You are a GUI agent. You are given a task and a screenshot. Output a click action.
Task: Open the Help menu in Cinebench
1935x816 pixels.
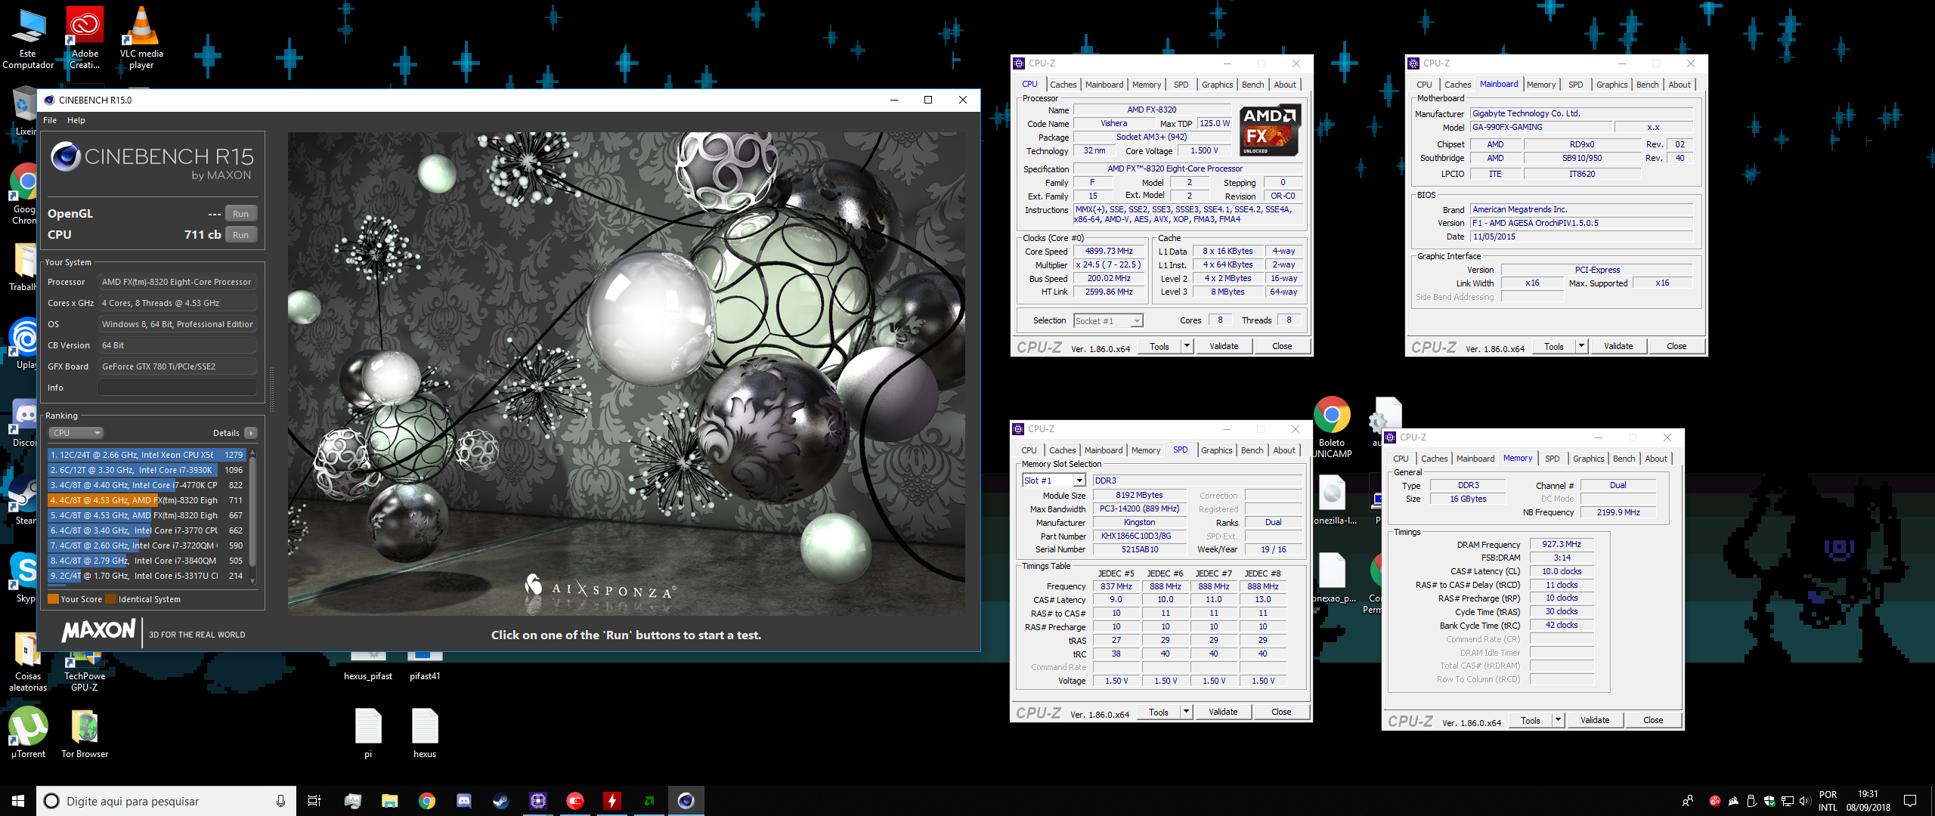click(76, 120)
